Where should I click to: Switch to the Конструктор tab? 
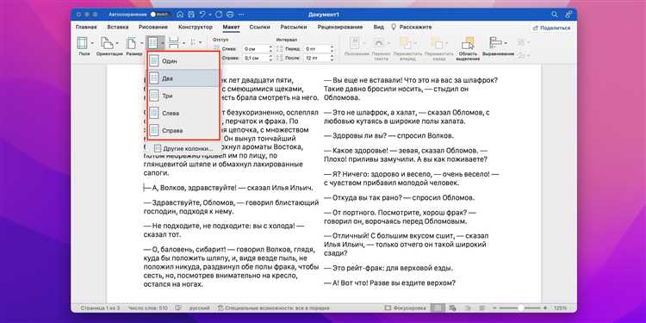196,28
